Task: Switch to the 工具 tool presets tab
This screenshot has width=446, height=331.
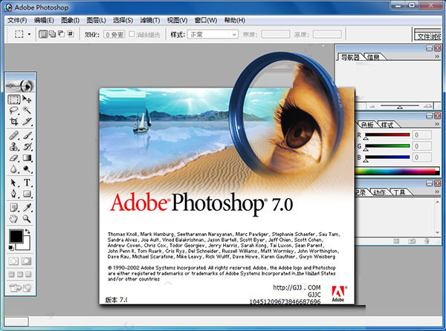Action: 399,192
